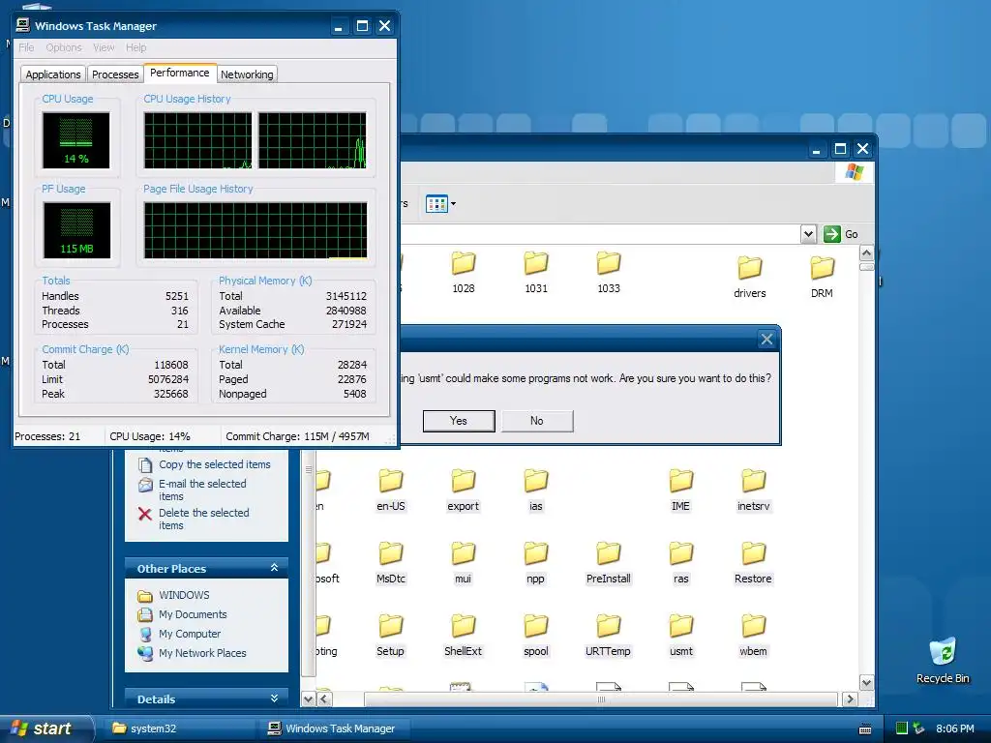Confirm with the Yes button
Viewport: 991px width, 743px height.
tap(459, 421)
